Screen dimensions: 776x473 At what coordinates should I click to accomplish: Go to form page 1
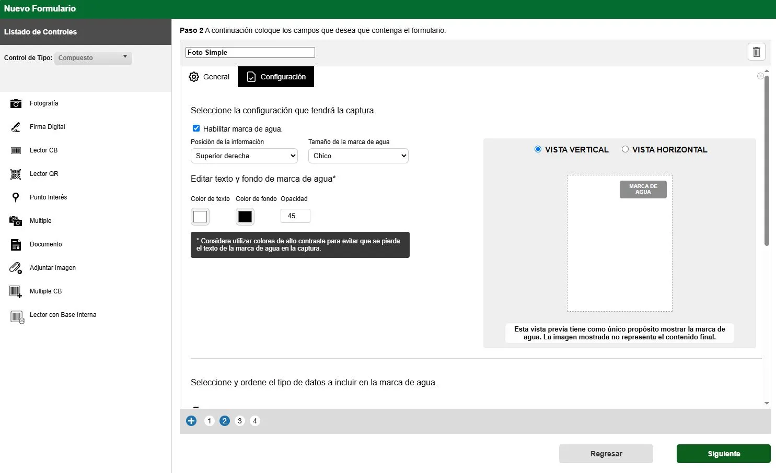click(x=210, y=421)
